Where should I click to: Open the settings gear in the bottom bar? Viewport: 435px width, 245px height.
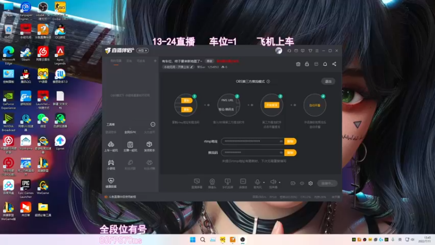click(310, 183)
